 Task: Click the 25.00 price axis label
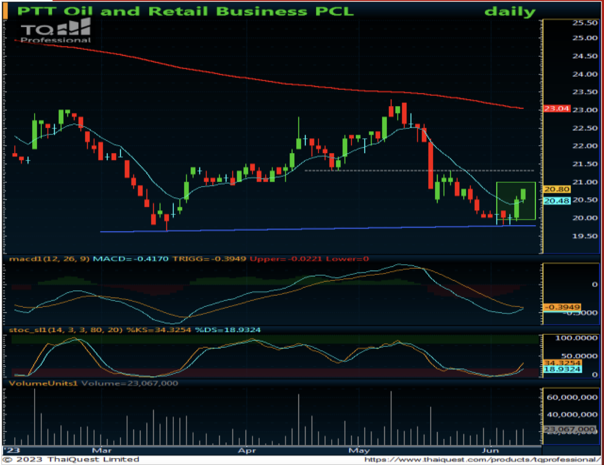(585, 38)
